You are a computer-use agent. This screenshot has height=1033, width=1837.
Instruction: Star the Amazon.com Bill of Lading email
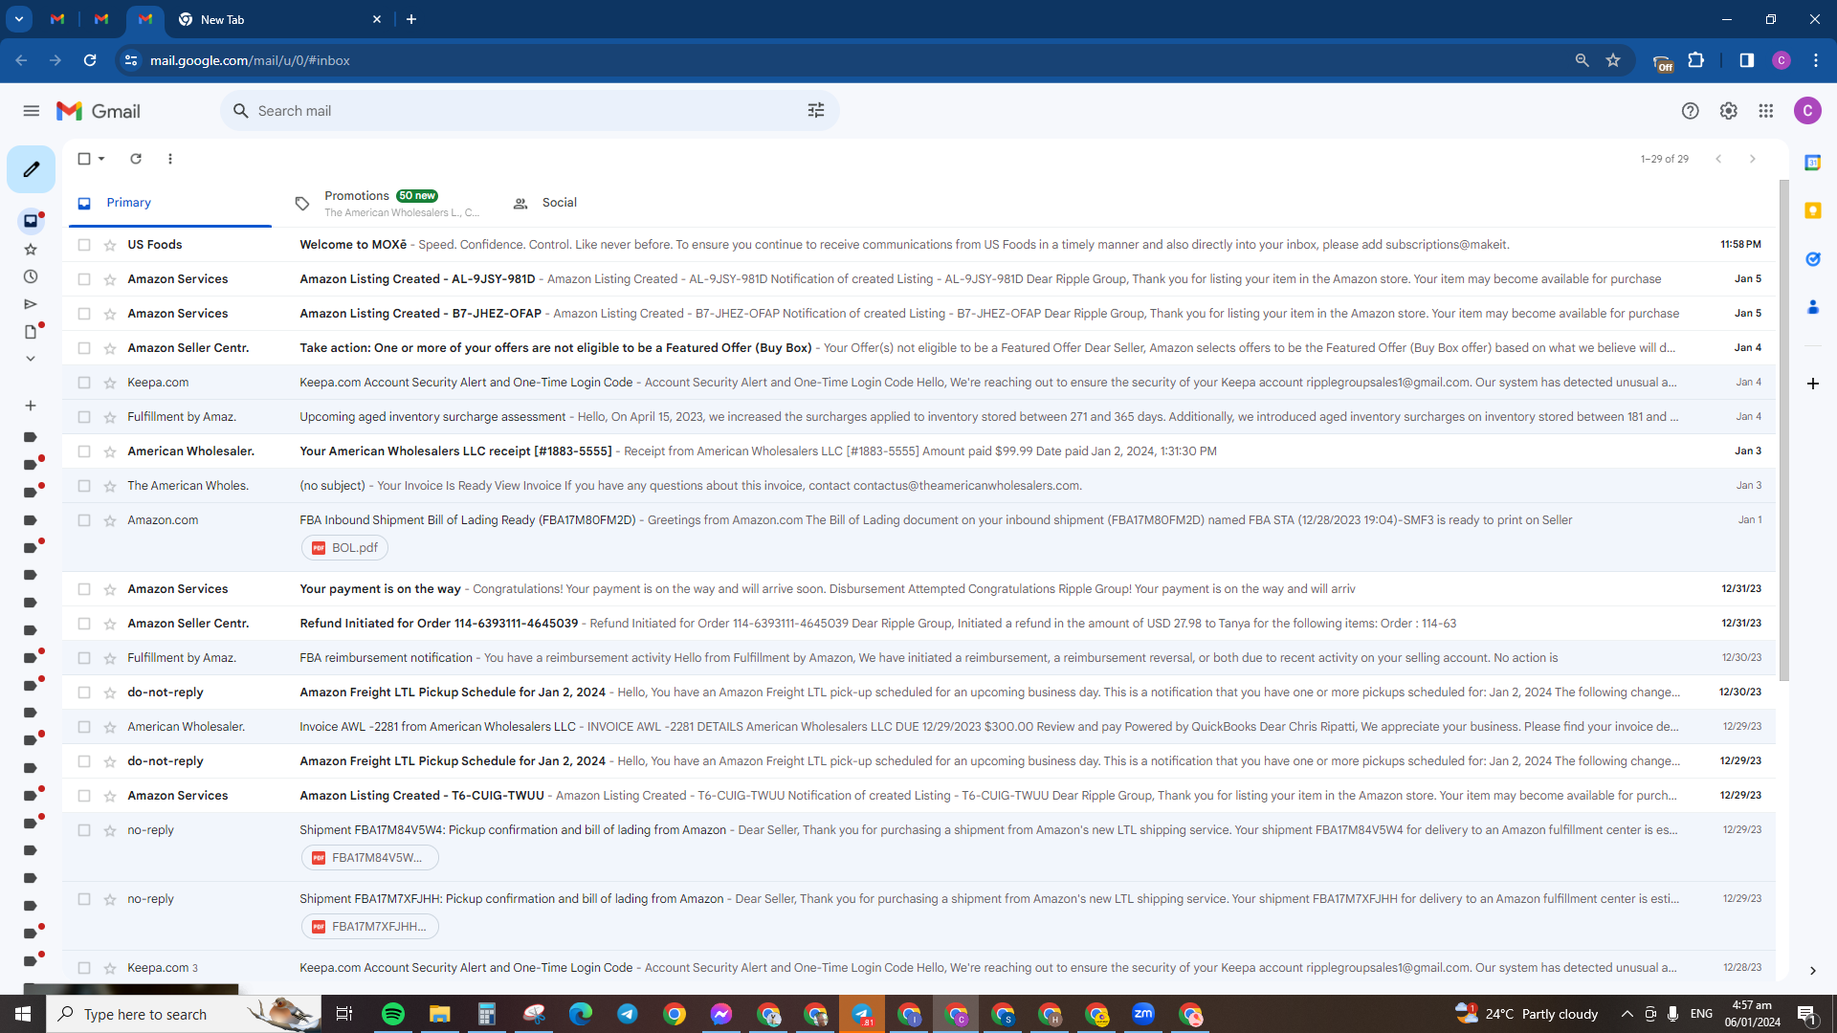click(x=110, y=520)
